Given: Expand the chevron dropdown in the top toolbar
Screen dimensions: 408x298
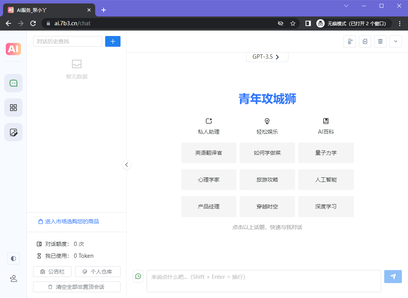Looking at the screenshot, I should (395, 41).
